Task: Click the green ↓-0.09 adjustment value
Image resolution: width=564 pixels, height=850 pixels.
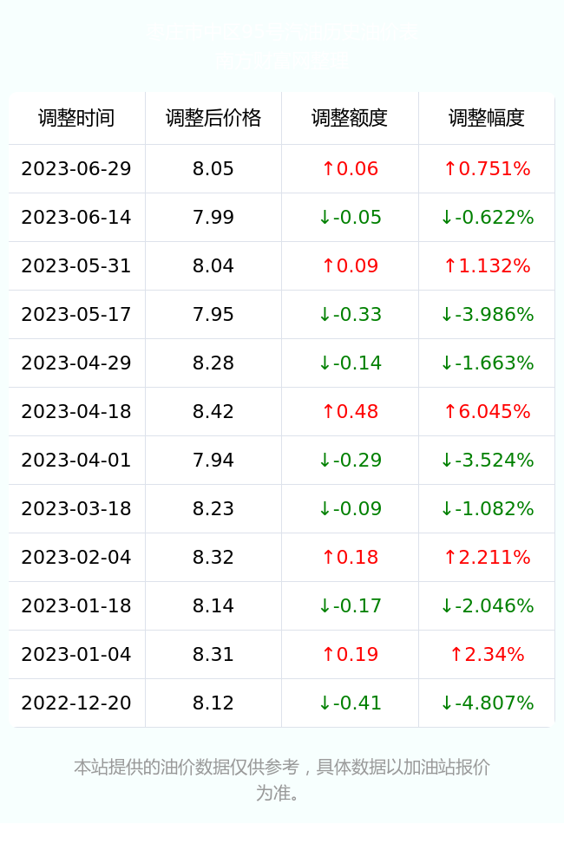Action: [350, 508]
